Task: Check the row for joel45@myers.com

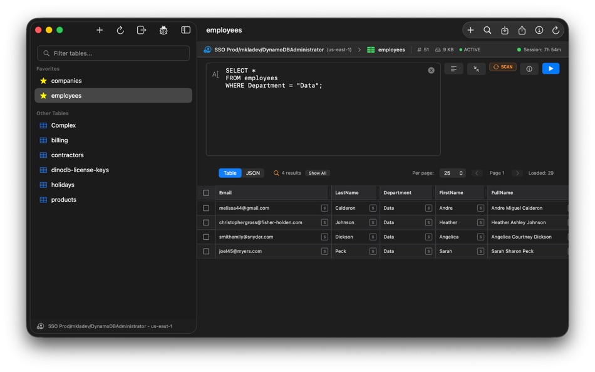Action: (207, 251)
